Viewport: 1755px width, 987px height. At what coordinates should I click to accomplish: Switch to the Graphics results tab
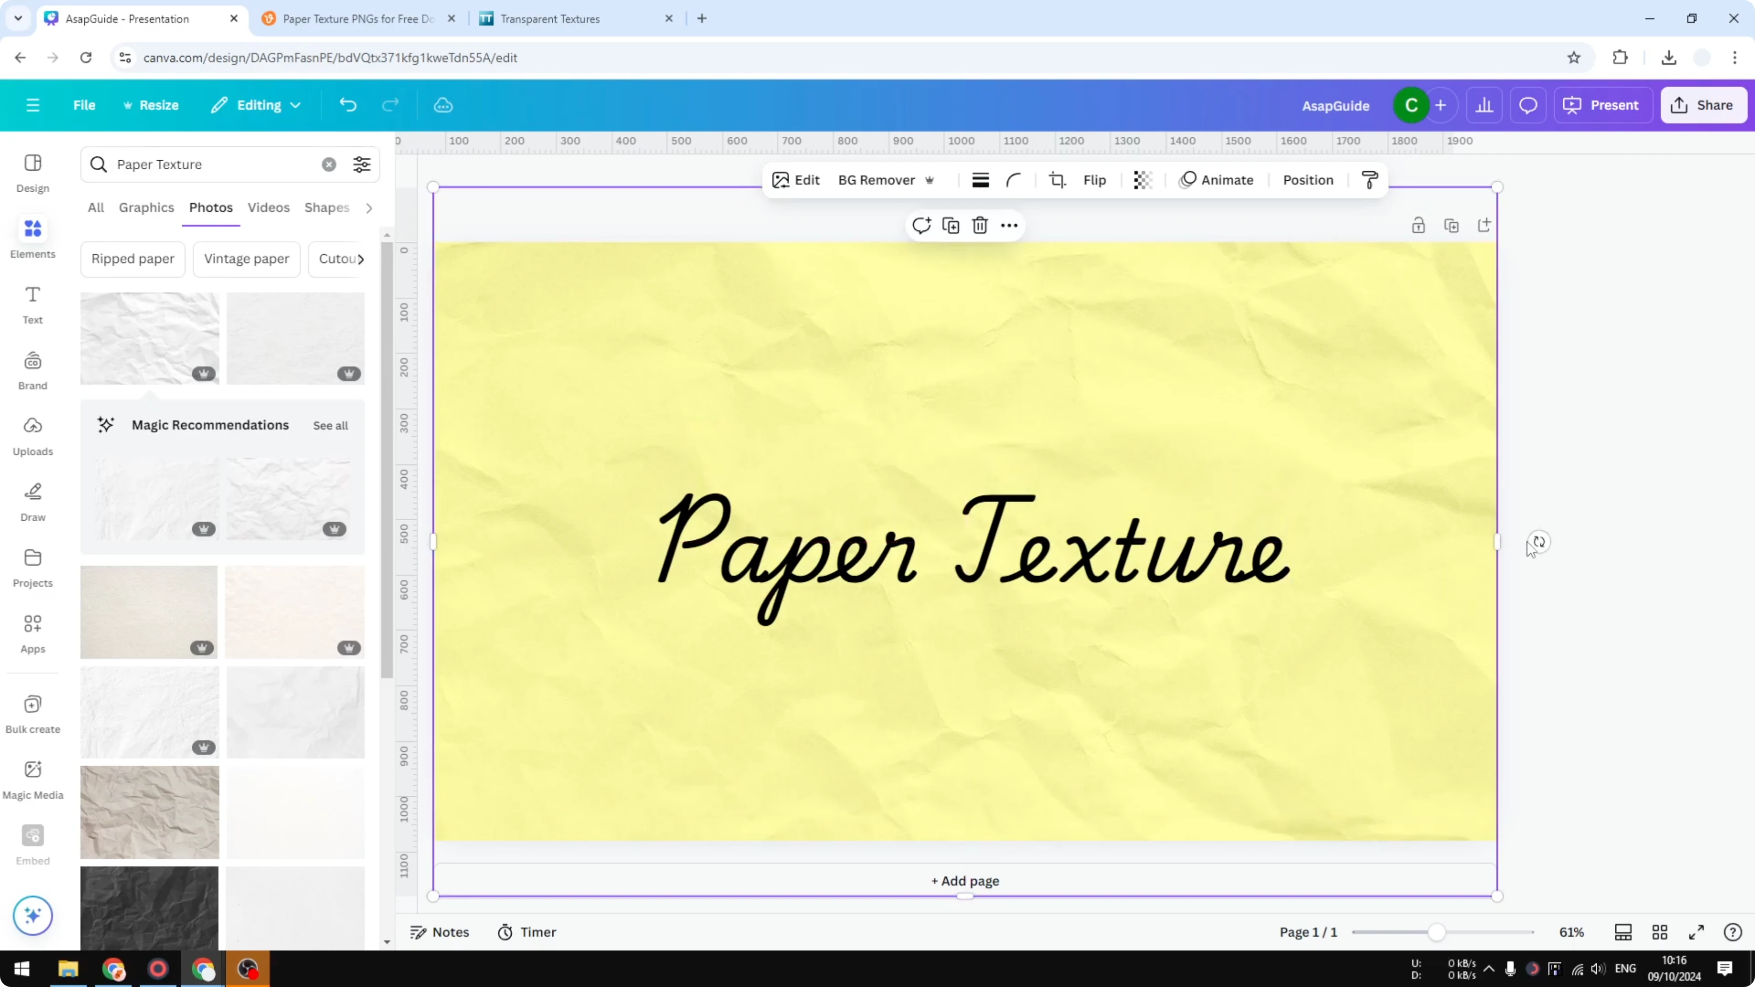click(x=146, y=208)
